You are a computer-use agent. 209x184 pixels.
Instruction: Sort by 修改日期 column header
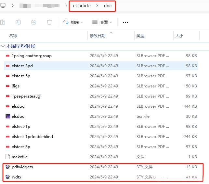(x=98, y=36)
